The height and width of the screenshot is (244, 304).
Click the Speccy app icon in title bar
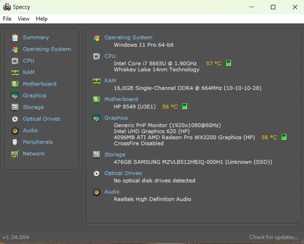point(7,7)
